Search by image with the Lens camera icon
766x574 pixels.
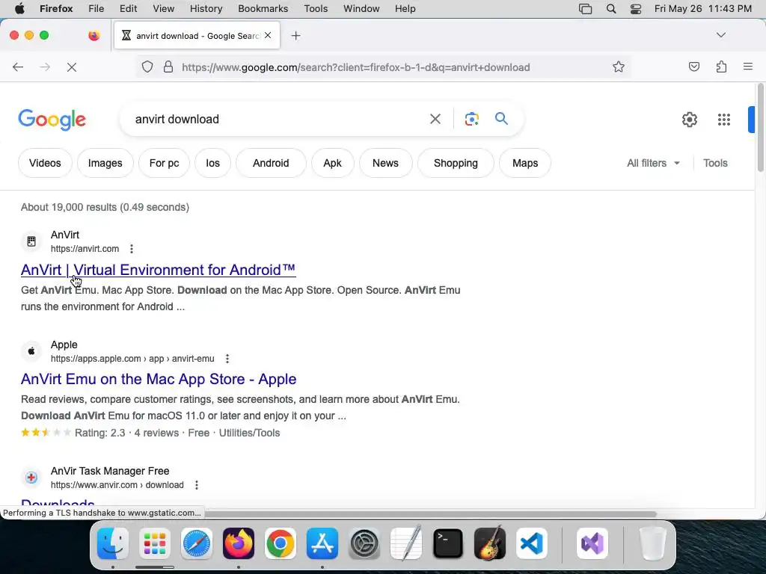(x=471, y=119)
